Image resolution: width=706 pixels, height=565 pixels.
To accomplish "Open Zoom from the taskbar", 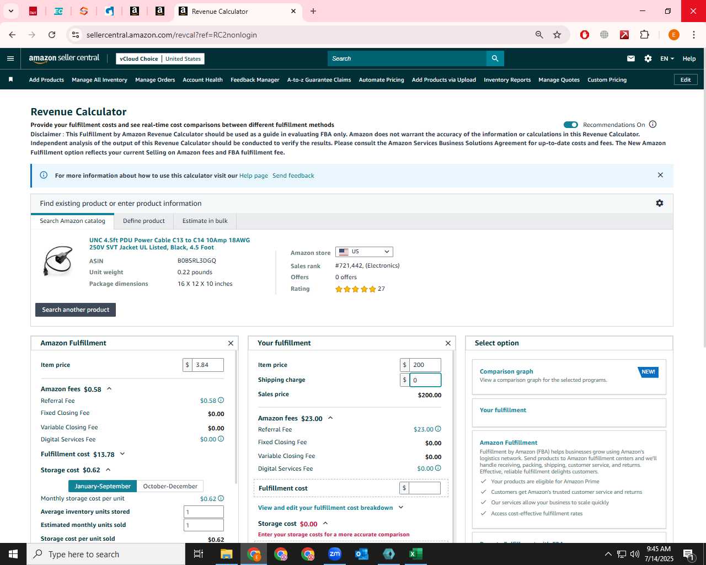I will tap(335, 554).
